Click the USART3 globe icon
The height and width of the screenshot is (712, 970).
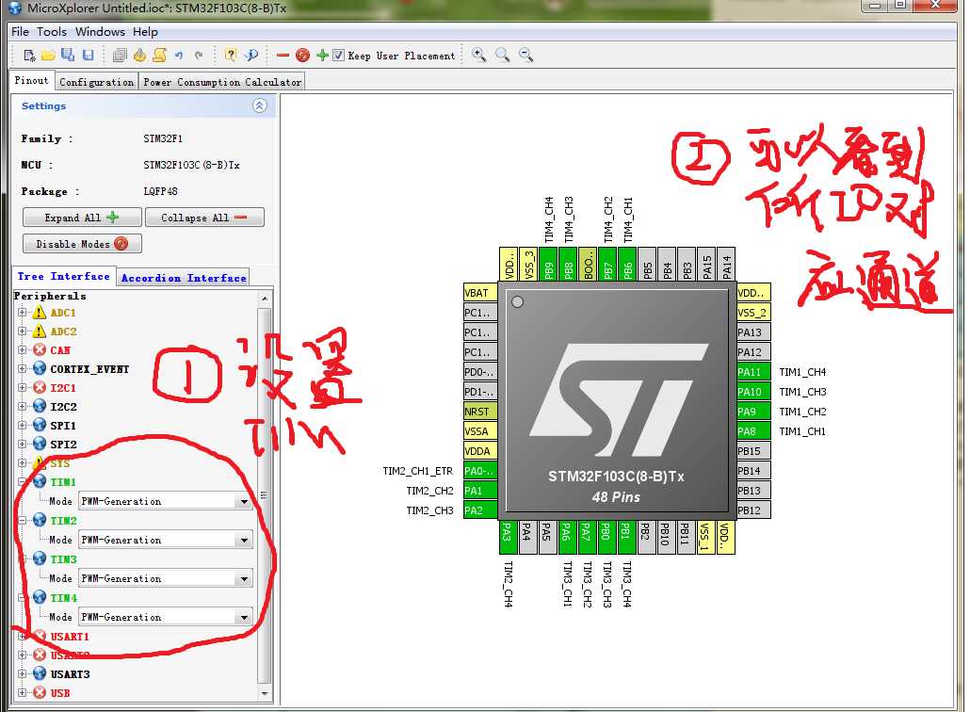click(x=40, y=673)
